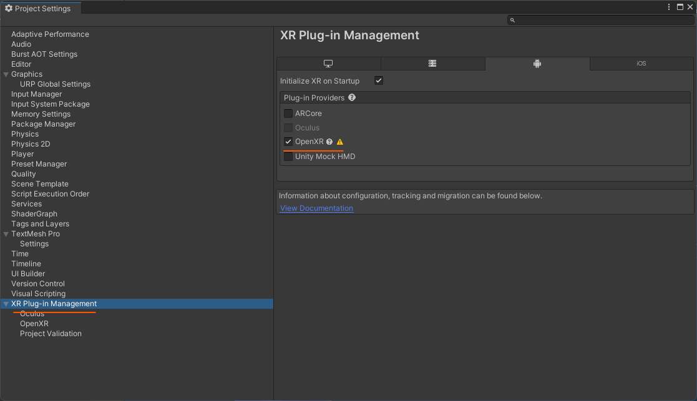Collapse the Graphics tree section arrow

(x=6, y=74)
